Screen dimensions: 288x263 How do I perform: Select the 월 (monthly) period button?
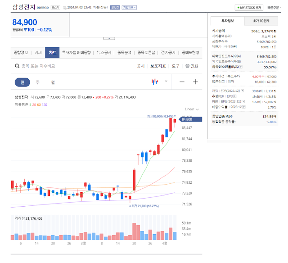click(x=53, y=82)
